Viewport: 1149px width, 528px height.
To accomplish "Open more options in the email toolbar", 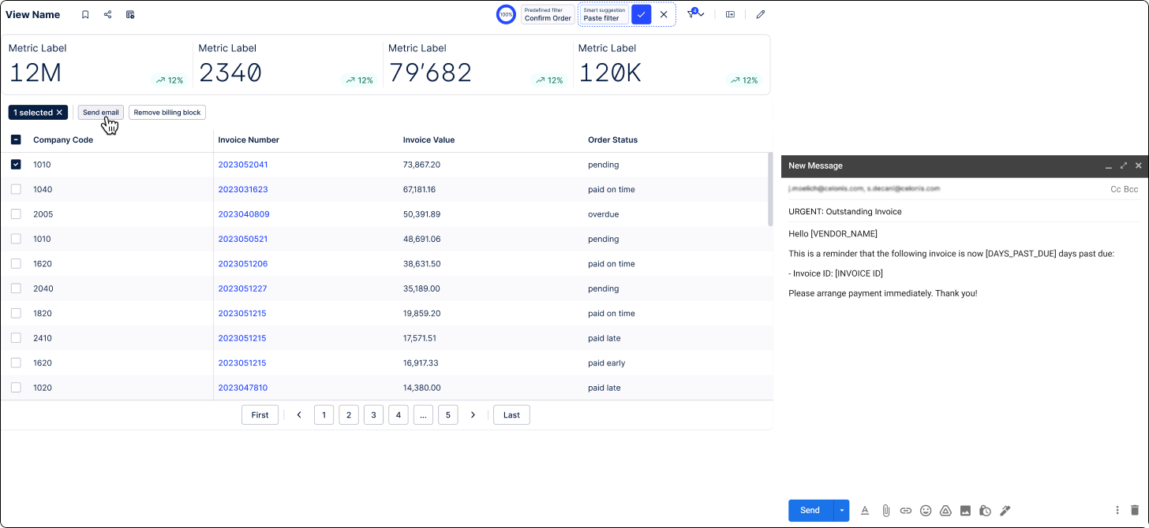I will click(x=1117, y=511).
